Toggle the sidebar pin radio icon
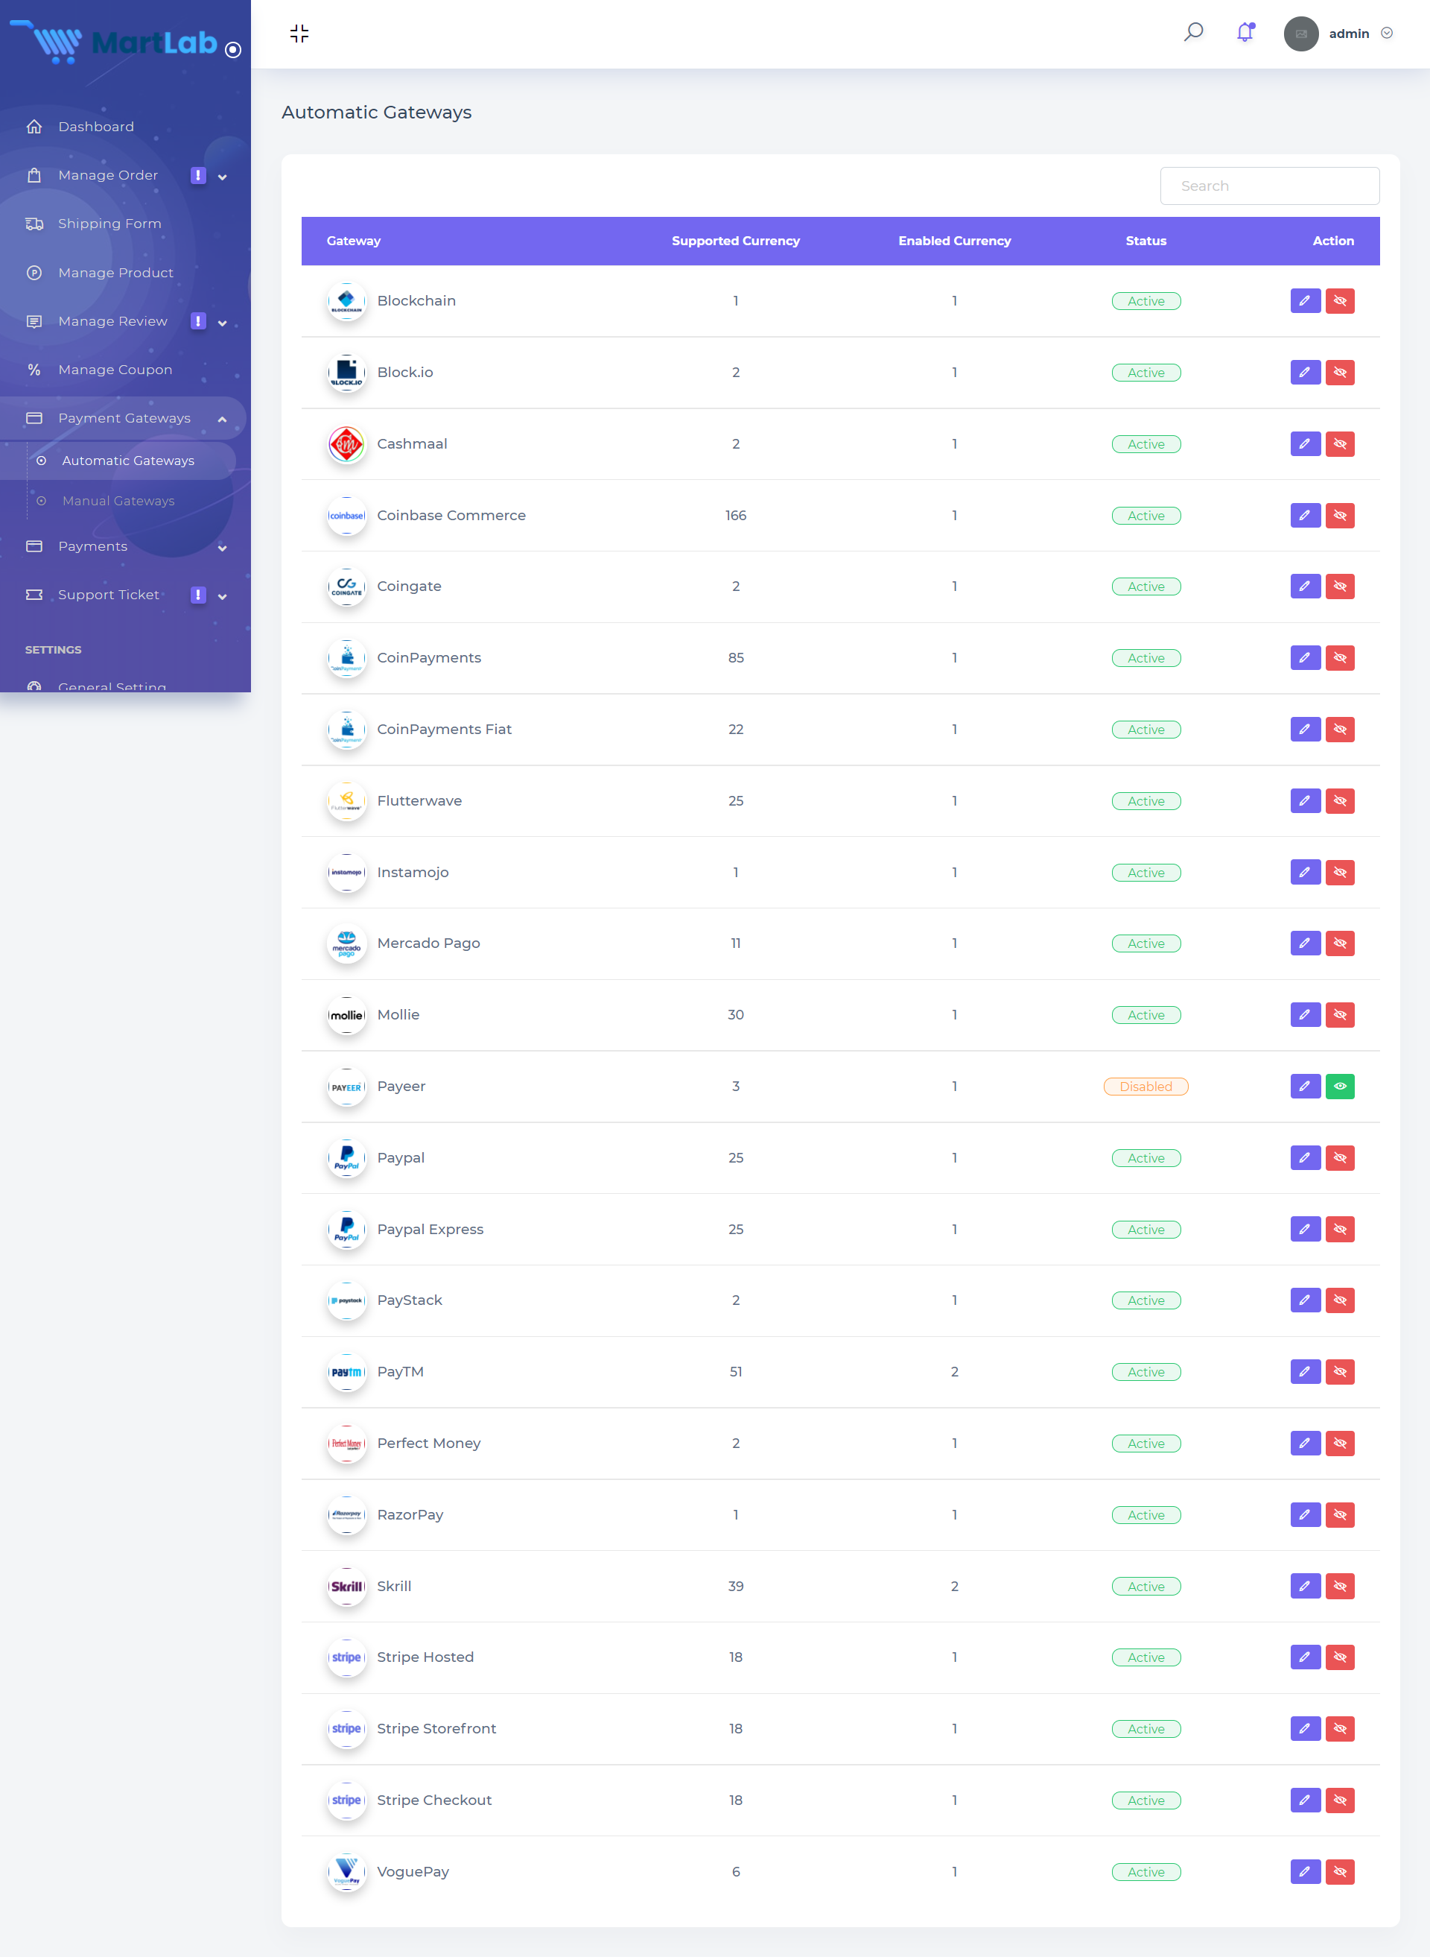This screenshot has width=1430, height=1957. coord(233,50)
